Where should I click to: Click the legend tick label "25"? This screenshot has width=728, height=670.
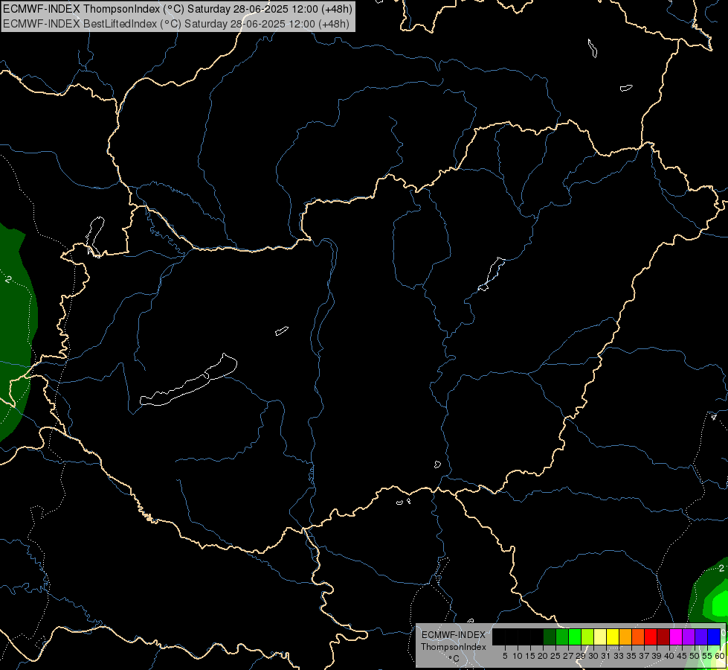click(555, 656)
